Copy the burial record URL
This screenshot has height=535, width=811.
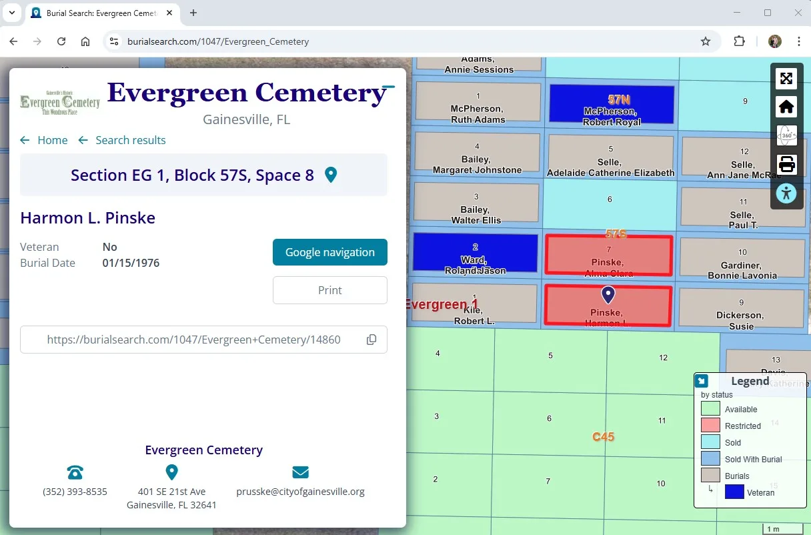coord(371,340)
